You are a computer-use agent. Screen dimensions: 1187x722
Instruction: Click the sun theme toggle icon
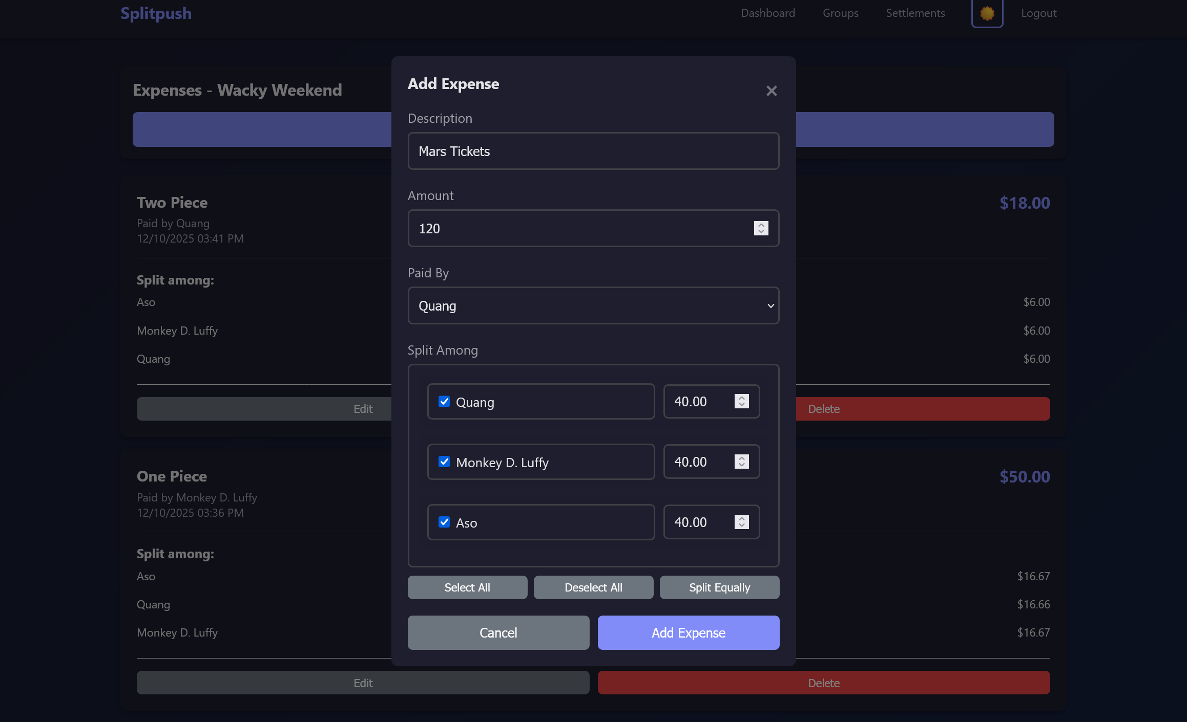coord(987,13)
